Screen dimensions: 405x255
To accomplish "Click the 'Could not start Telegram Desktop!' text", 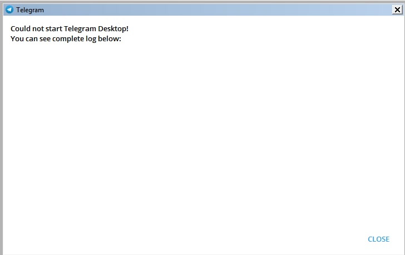I will point(70,29).
